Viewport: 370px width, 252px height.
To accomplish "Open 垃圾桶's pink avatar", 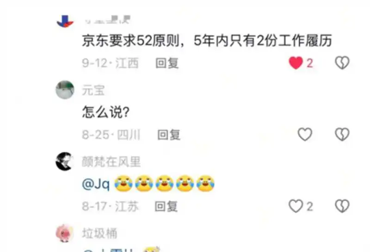I will (x=65, y=233).
